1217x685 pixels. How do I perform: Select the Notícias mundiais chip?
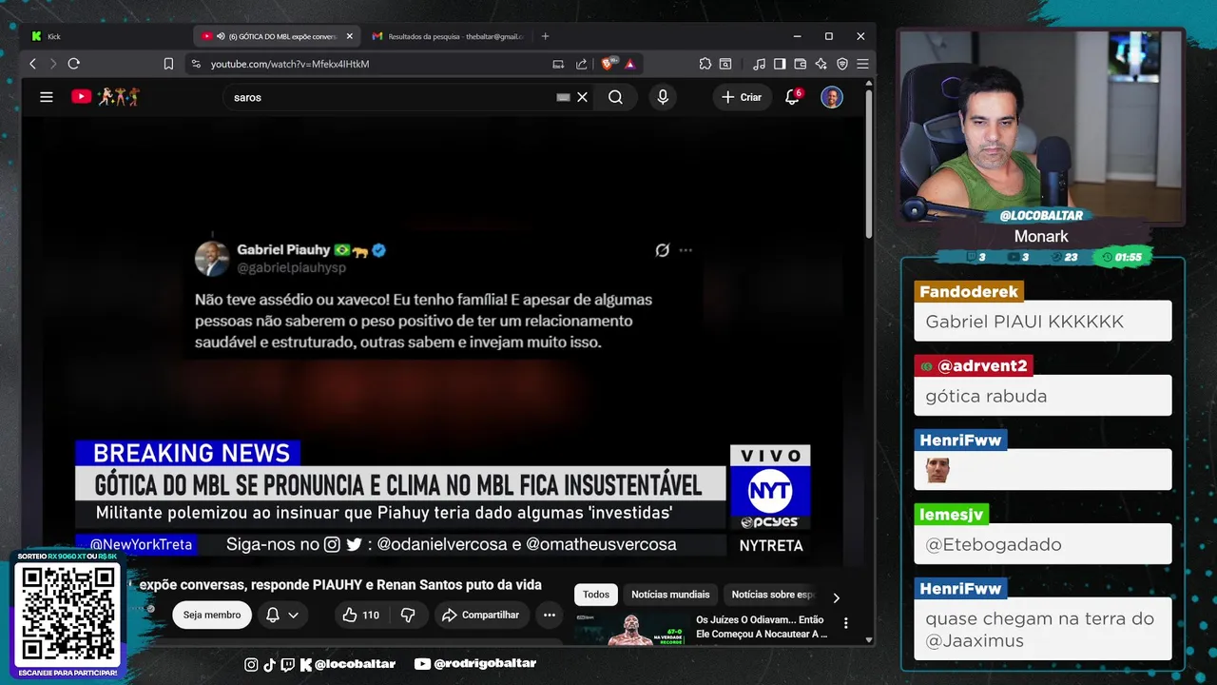tap(670, 595)
